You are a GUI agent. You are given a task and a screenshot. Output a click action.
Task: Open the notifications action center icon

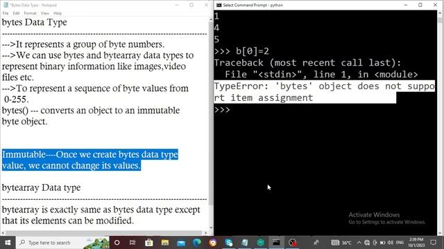433,243
